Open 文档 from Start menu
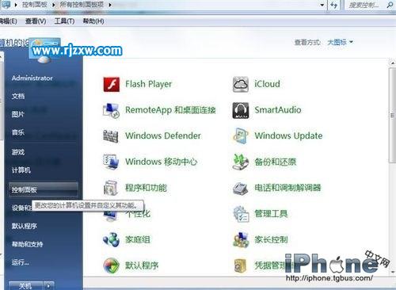 pos(18,96)
